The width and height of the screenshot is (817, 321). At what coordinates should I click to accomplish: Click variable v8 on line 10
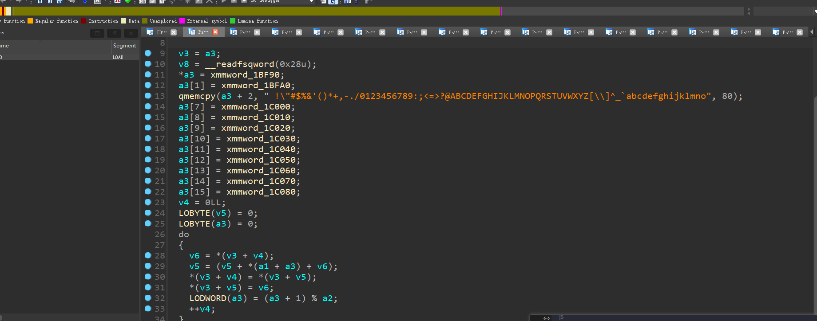[x=184, y=64]
